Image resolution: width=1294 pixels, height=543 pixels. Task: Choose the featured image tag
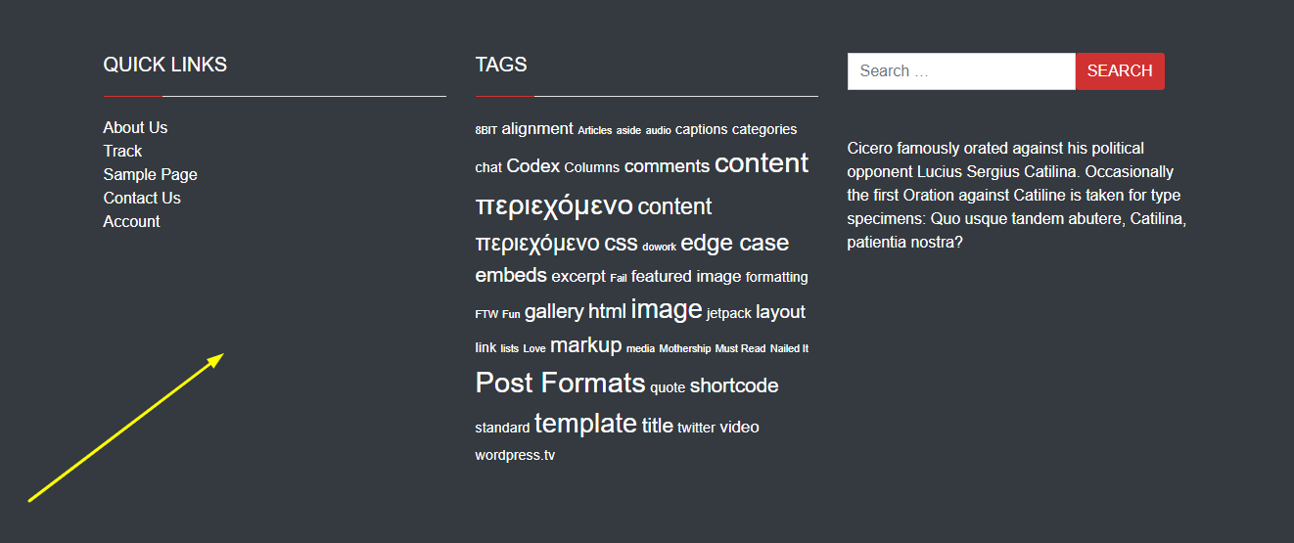point(686,277)
